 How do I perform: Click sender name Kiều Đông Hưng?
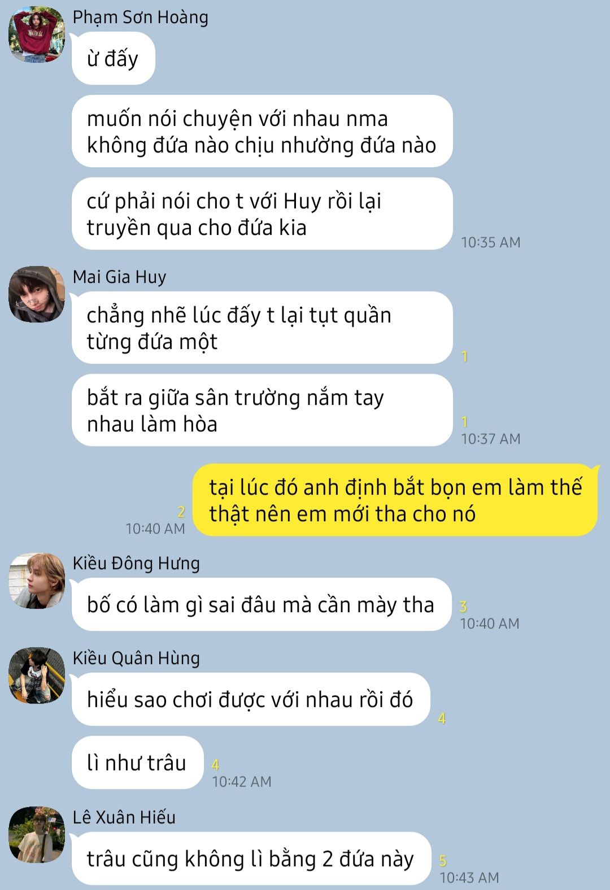click(136, 563)
